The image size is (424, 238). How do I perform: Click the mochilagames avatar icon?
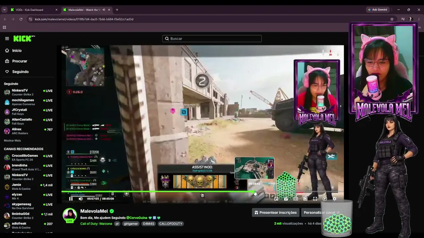coord(7,102)
